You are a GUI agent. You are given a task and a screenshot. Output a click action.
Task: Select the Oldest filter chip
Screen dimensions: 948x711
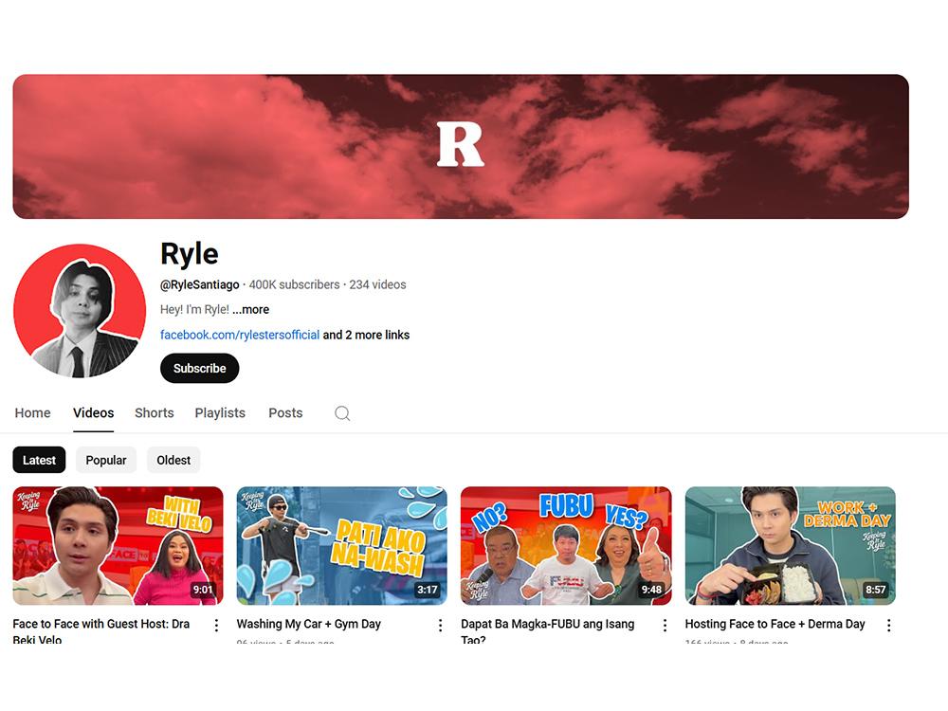point(173,460)
